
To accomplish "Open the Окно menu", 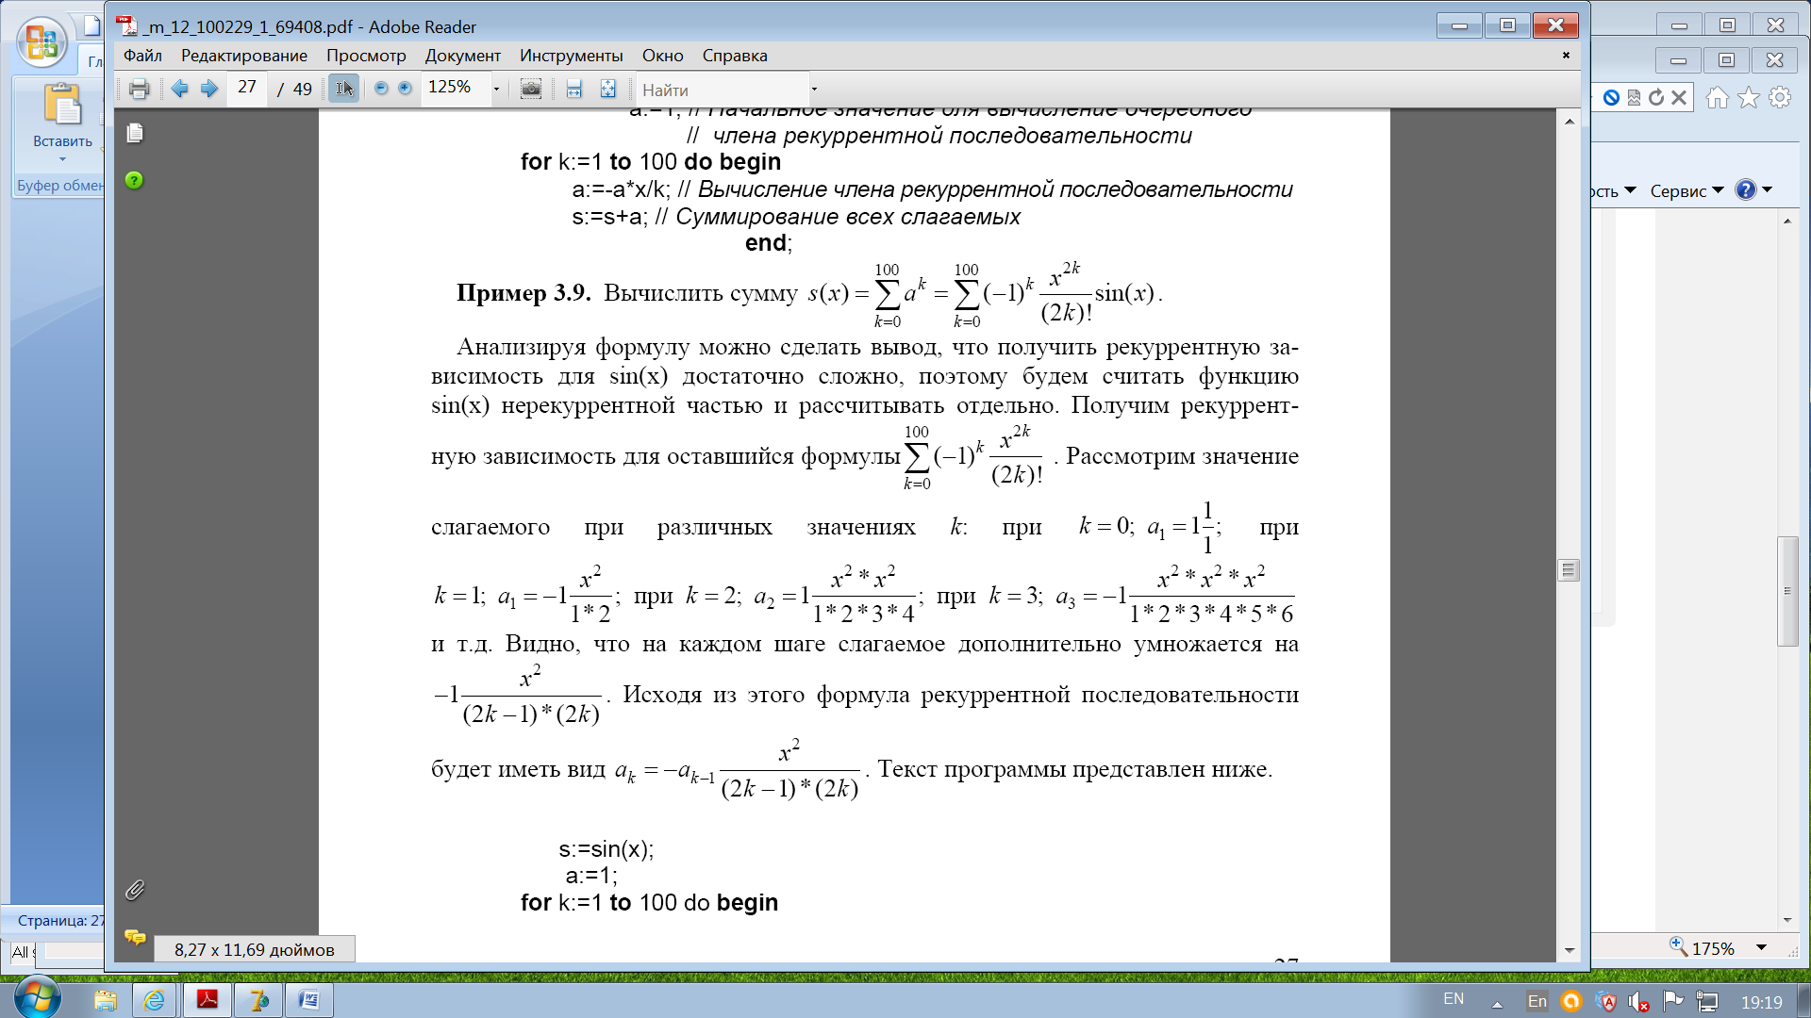I will pos(662,56).
